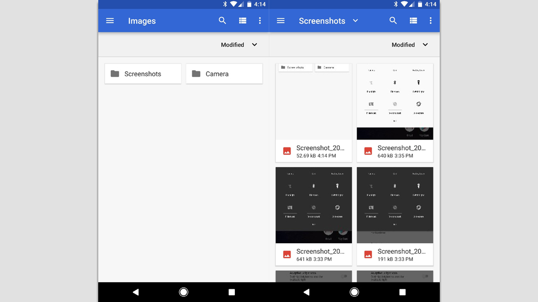Switch to list view in Screenshots screen

click(x=413, y=21)
